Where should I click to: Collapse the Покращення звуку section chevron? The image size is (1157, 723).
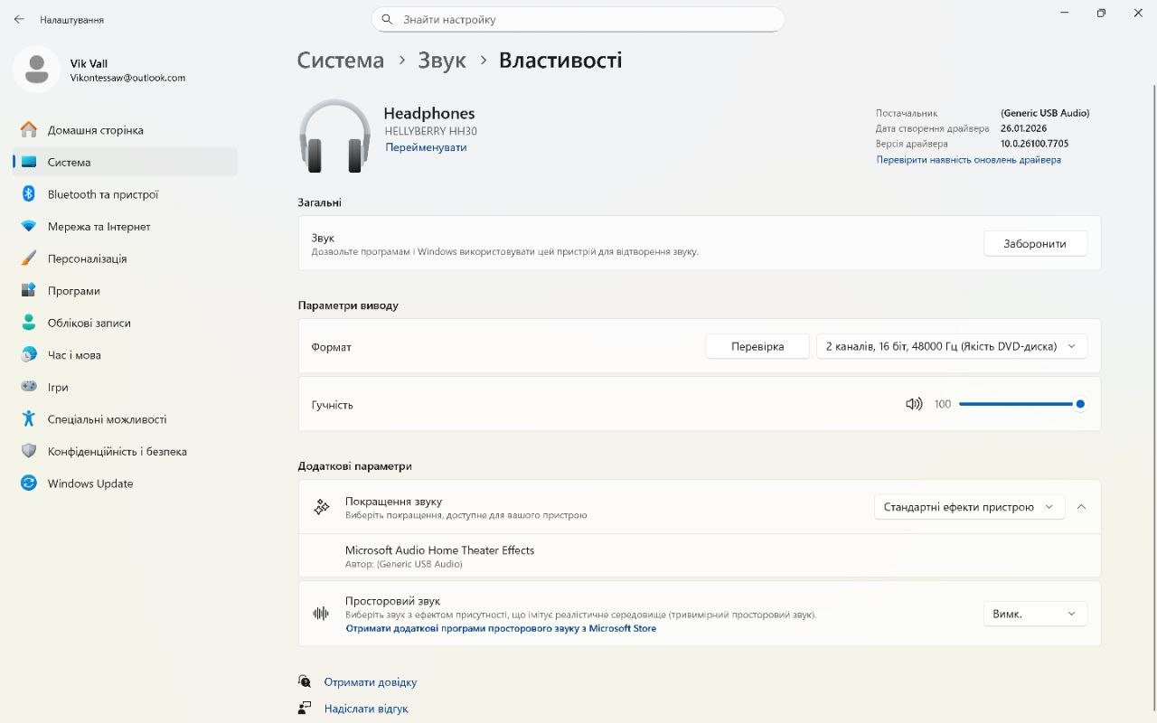coord(1081,507)
